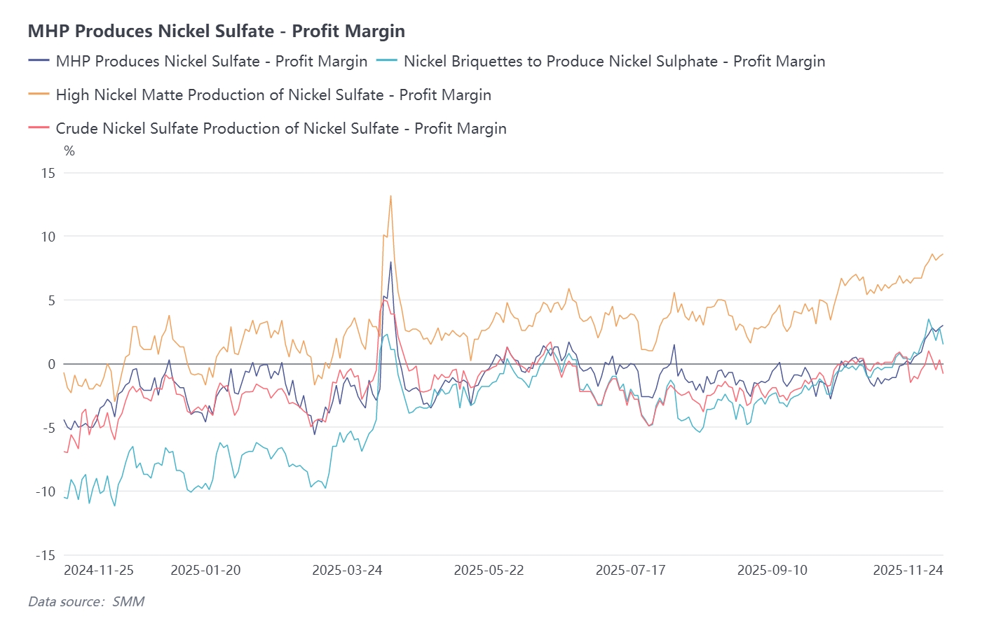The image size is (1001, 628).
Task: Click the bold chart title heading
Action: click(x=216, y=31)
